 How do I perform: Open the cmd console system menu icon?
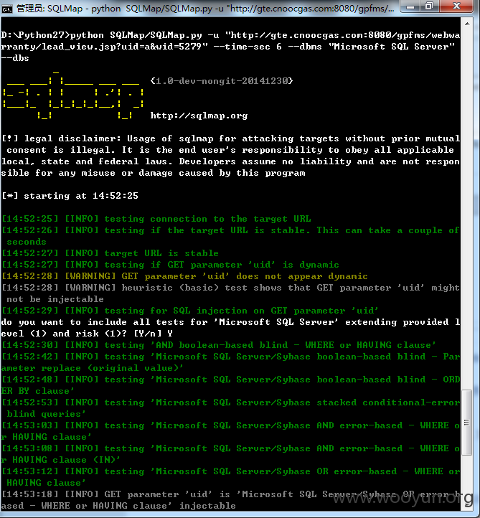point(6,9)
